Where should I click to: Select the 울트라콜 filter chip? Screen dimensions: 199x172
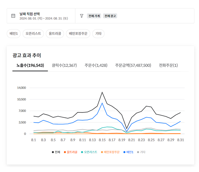pos(55,33)
